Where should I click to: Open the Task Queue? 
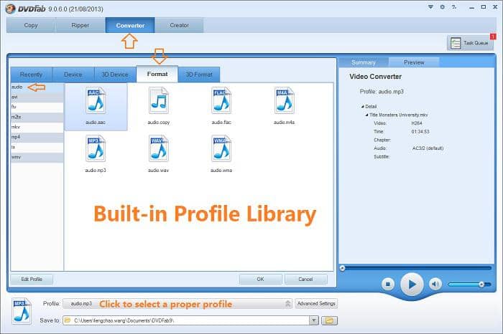471,43
